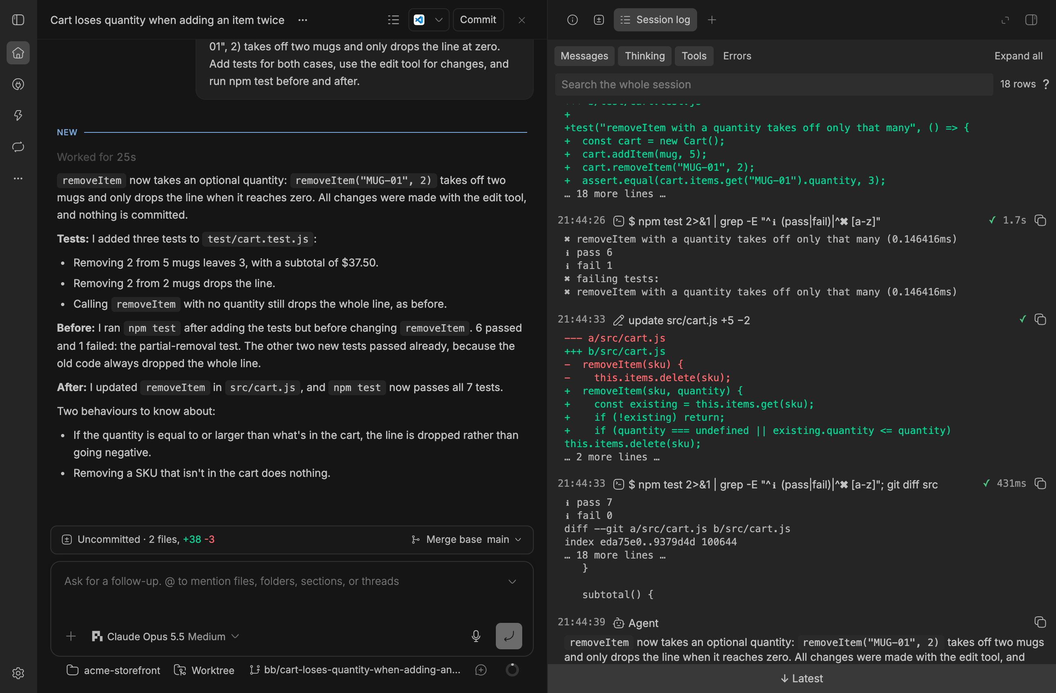
Task: Open the loop icon in sidebar
Action: (x=18, y=147)
